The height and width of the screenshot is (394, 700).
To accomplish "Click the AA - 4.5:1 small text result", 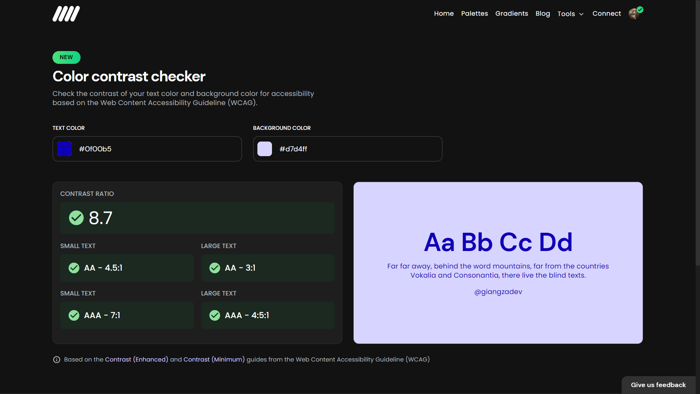I will pos(127,268).
